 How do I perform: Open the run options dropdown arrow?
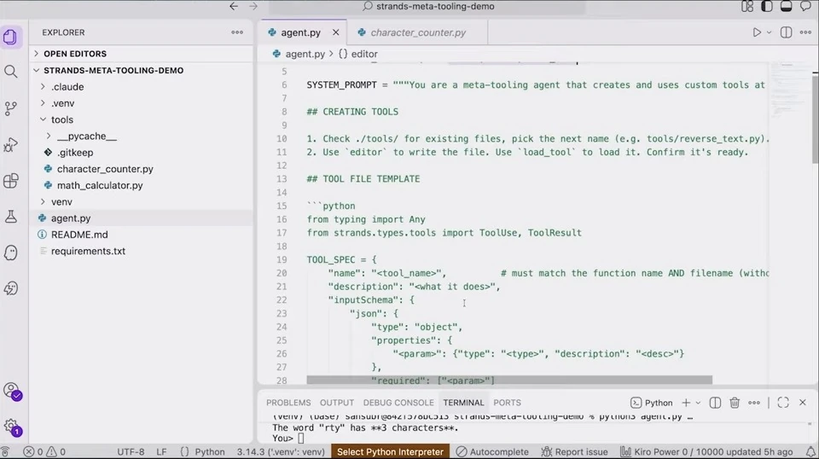[x=769, y=32]
